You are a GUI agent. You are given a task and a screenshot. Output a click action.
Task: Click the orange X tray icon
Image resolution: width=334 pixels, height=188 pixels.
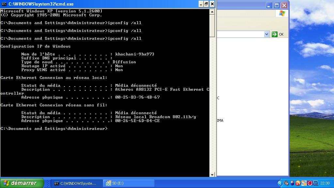point(298,183)
